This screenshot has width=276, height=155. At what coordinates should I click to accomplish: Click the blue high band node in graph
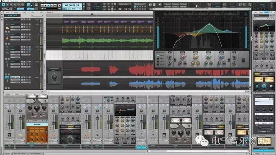pos(227,30)
